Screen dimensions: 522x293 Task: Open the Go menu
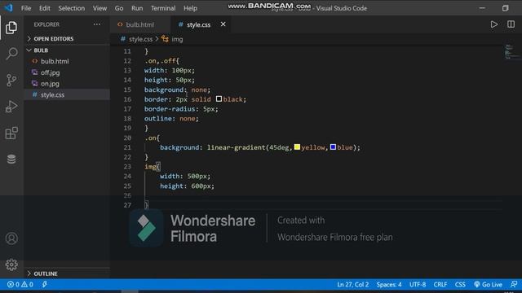119,8
